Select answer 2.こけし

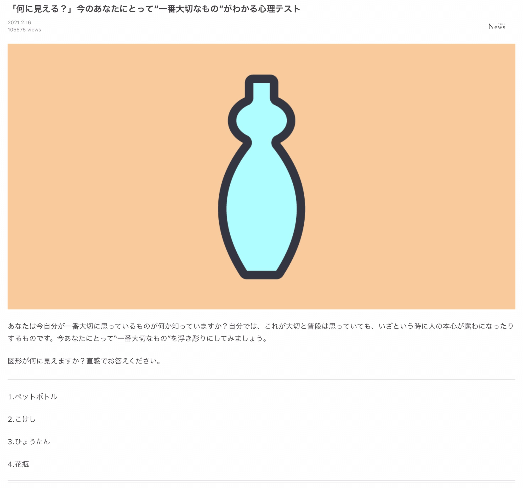(x=21, y=419)
